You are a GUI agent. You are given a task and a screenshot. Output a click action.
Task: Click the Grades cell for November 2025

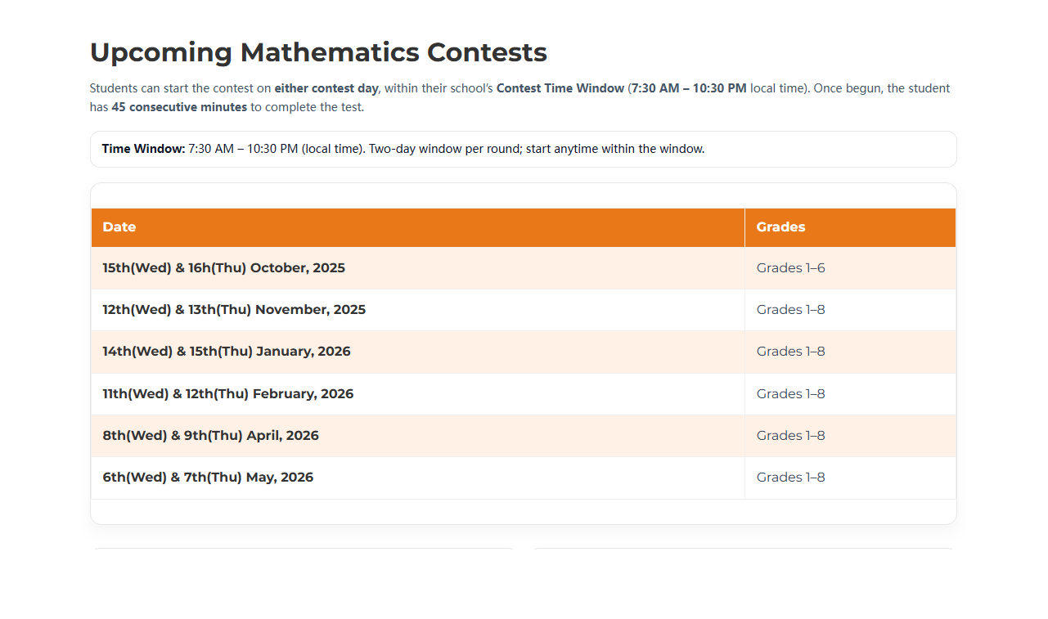coord(790,310)
